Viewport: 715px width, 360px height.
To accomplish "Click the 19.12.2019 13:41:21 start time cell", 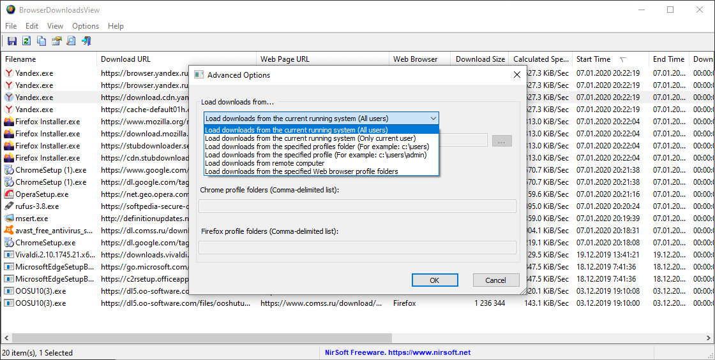I will click(608, 255).
